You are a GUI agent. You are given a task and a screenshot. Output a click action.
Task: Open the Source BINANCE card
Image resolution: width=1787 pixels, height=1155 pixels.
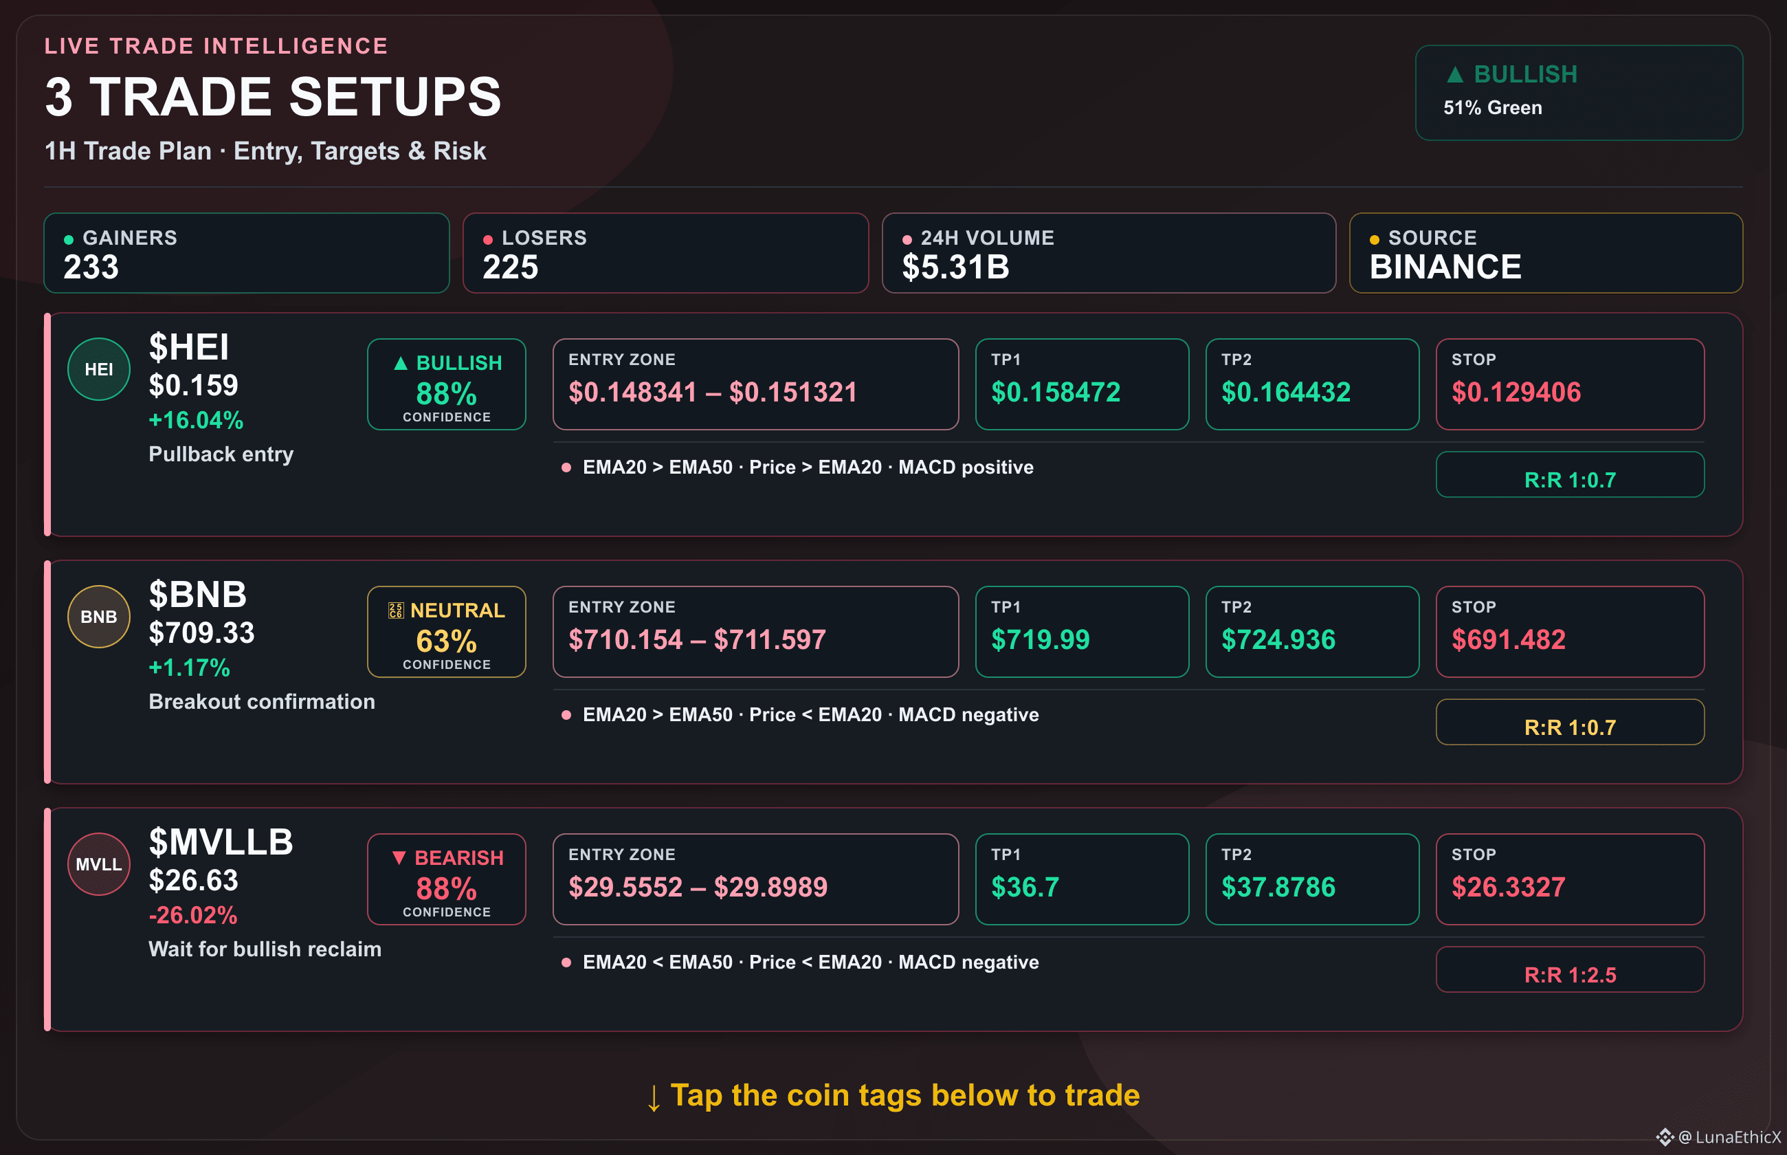(1546, 253)
